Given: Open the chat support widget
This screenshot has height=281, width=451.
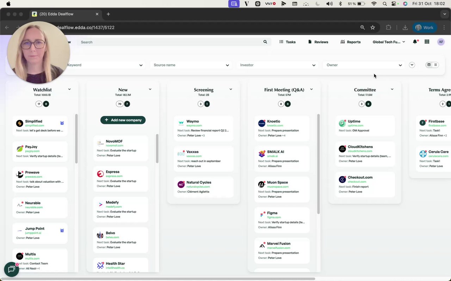Looking at the screenshot, I should (x=12, y=269).
